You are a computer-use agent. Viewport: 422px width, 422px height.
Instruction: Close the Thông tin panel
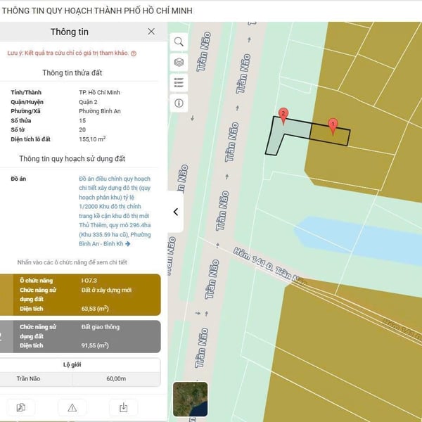(x=151, y=32)
